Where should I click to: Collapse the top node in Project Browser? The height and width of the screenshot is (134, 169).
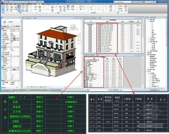click(147, 20)
